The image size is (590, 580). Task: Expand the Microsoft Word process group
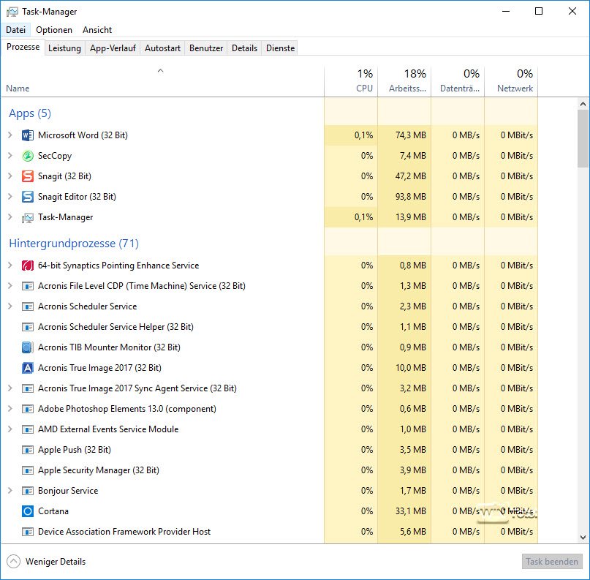(10, 135)
